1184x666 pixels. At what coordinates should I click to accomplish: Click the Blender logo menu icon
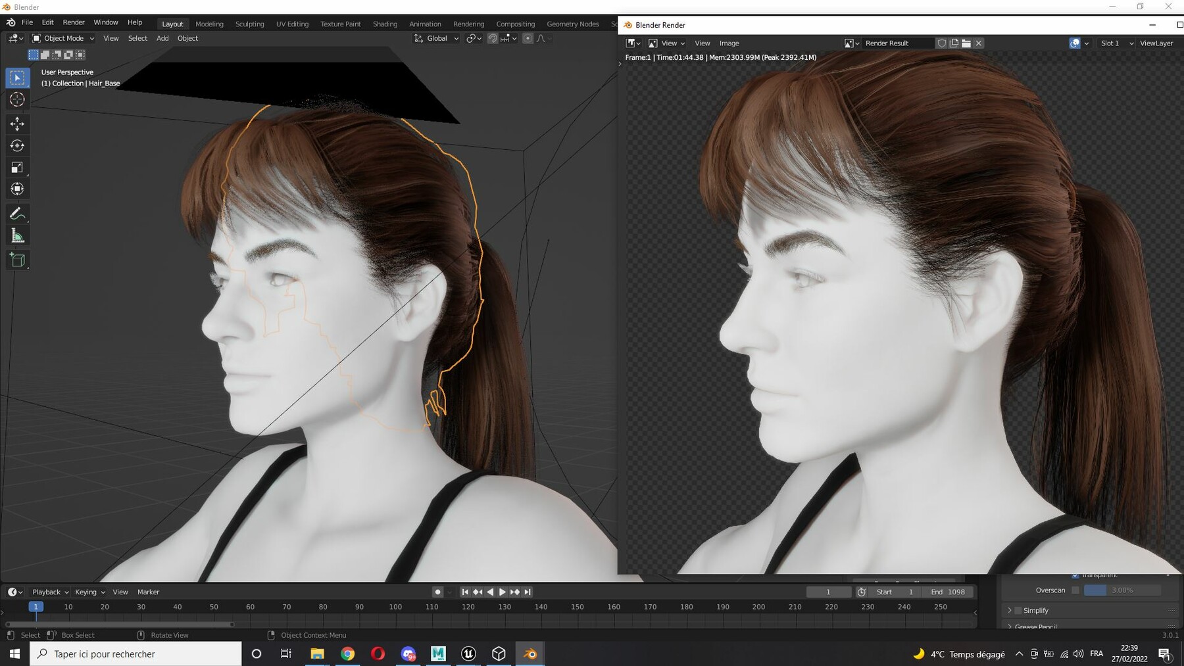click(x=11, y=22)
